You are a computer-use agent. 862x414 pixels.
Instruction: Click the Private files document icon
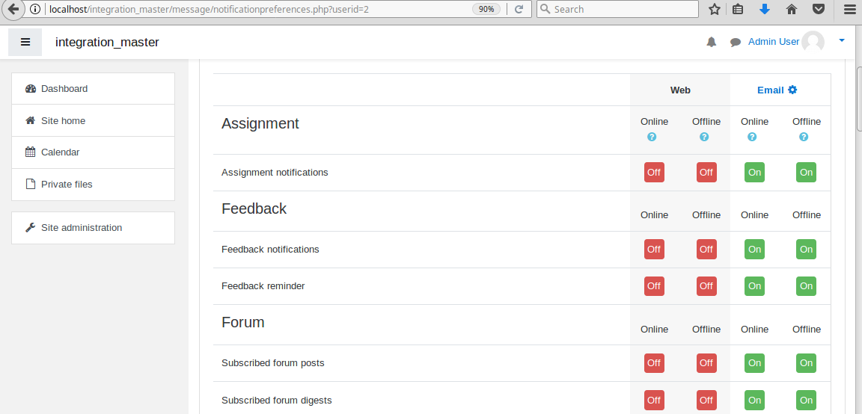(31, 184)
